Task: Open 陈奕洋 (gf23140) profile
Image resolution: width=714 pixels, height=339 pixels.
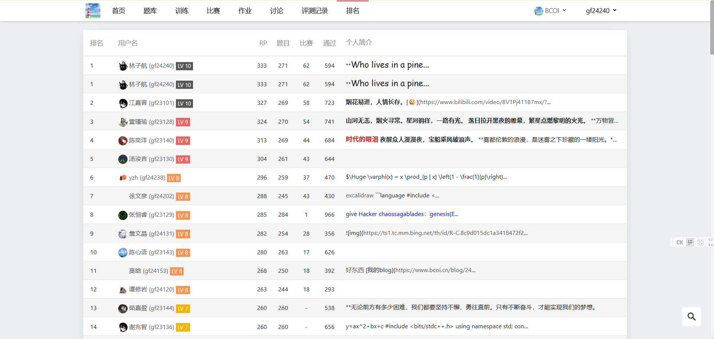Action: click(151, 140)
